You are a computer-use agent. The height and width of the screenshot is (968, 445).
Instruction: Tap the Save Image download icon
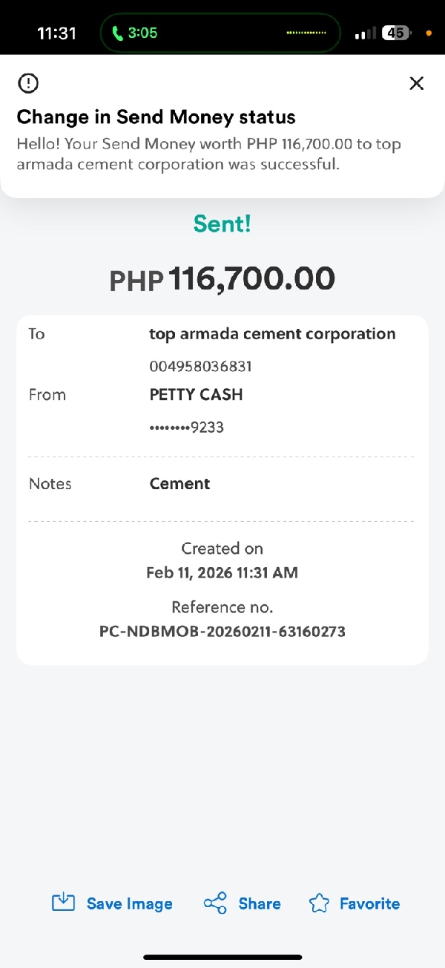pos(64,903)
